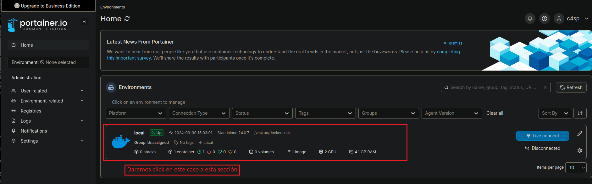
Task: Open local environment settings gear icon
Action: coord(580,150)
